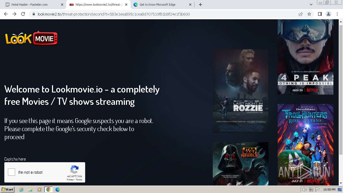Open Microsoft Edge from the taskbar

click(57, 190)
